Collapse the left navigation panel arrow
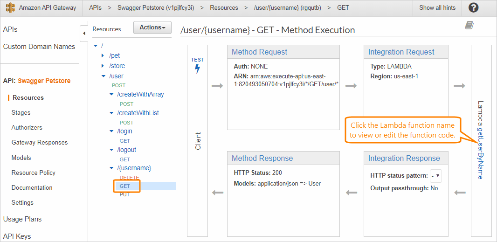 click(x=84, y=33)
